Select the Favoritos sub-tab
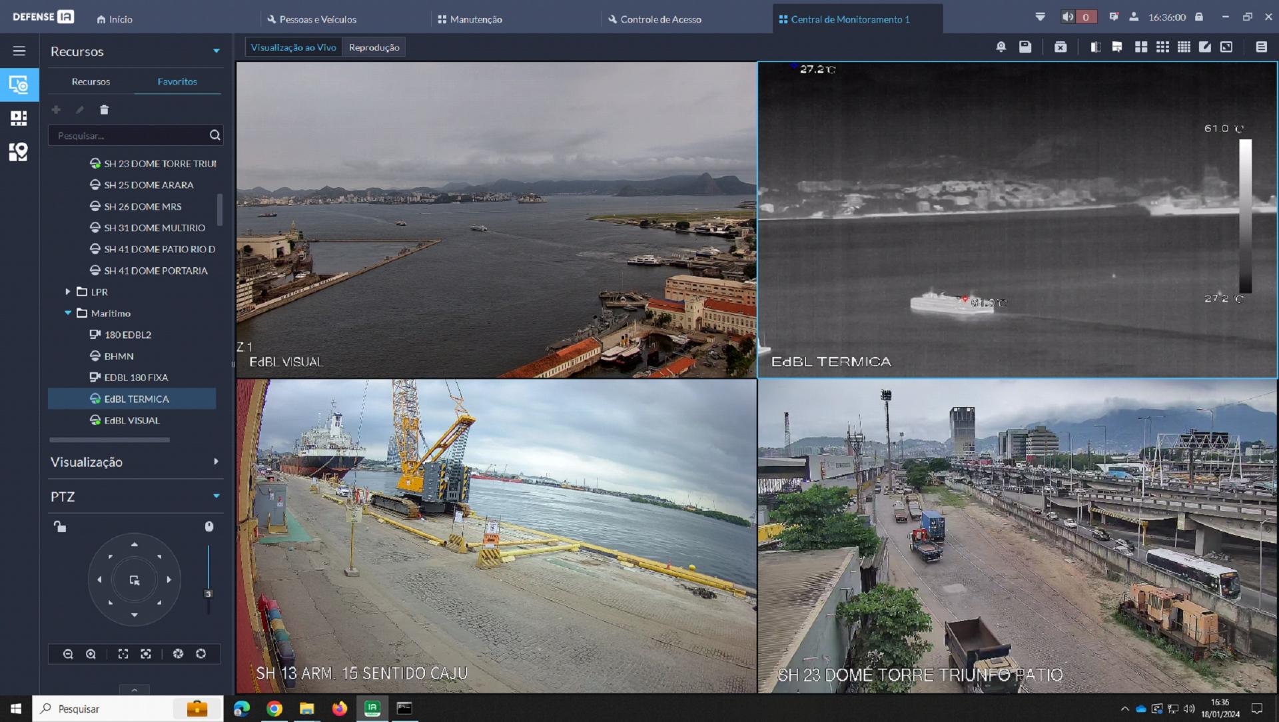Viewport: 1279px width, 722px height. [177, 81]
